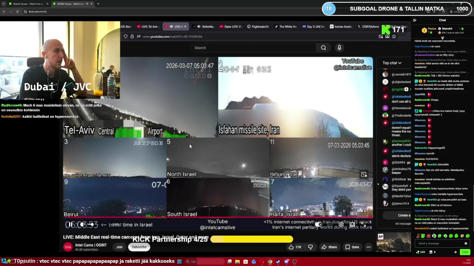Go back in the Kick browser
This screenshot has height=266, width=474.
[x=4, y=11]
